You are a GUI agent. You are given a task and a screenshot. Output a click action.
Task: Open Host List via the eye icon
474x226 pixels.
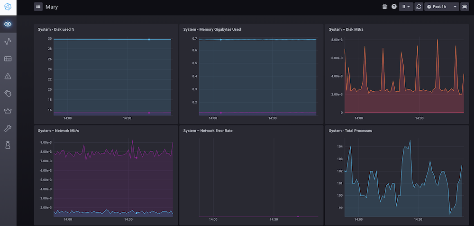click(x=8, y=24)
